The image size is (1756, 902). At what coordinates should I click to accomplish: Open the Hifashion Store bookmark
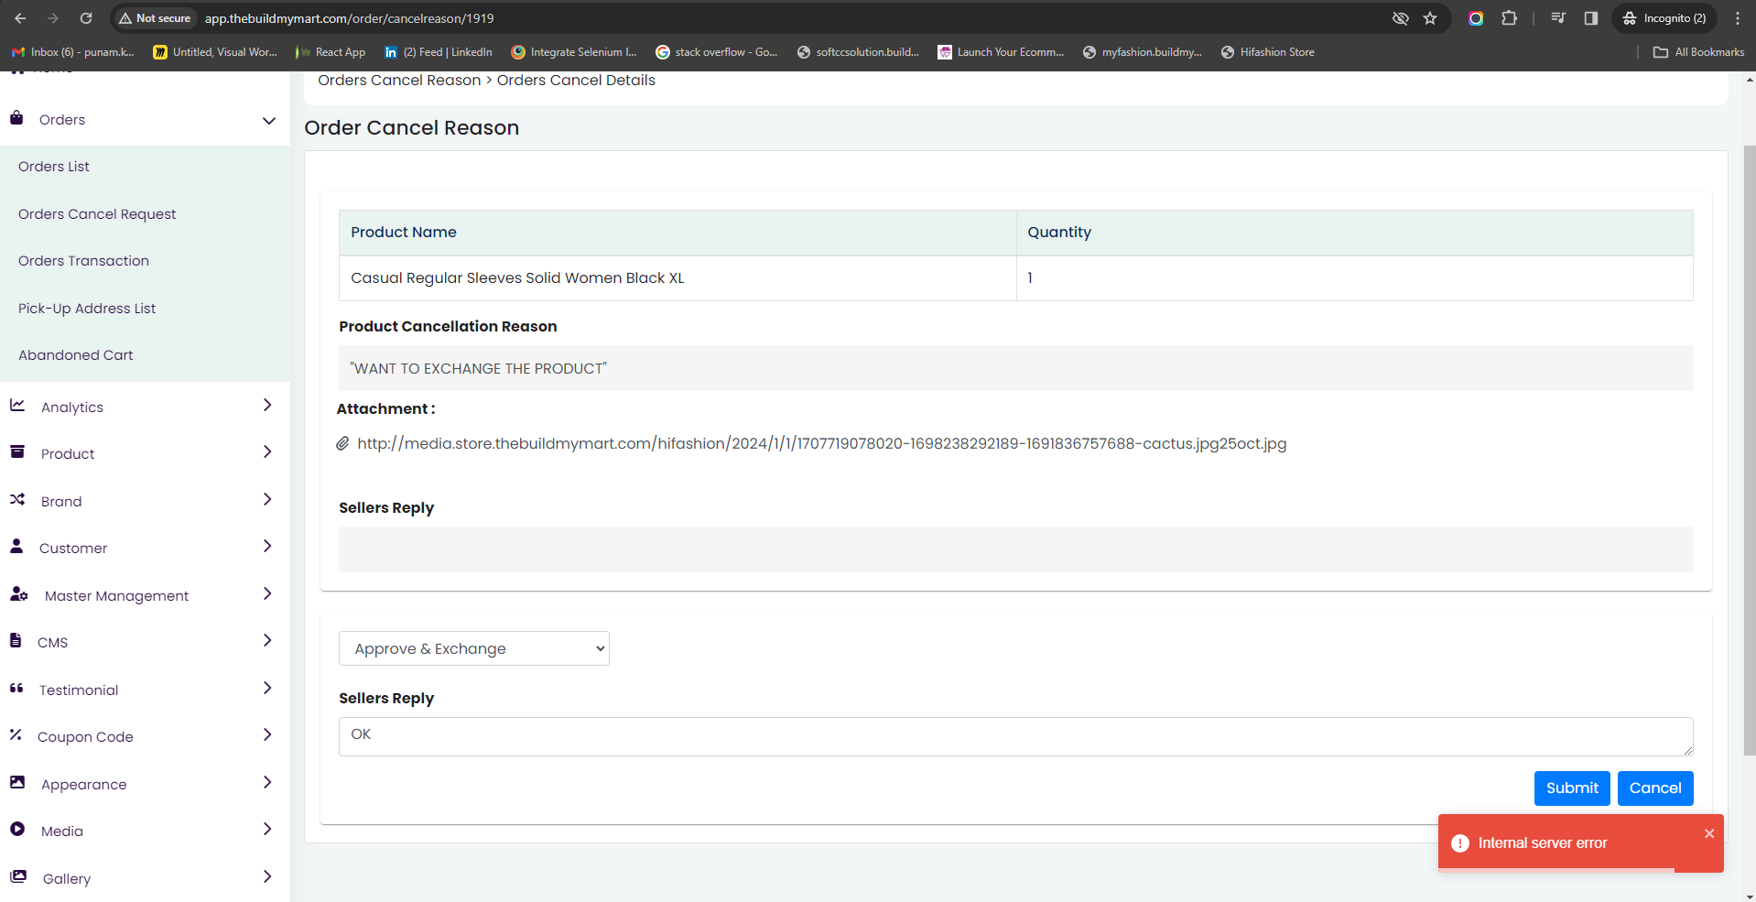[1268, 52]
